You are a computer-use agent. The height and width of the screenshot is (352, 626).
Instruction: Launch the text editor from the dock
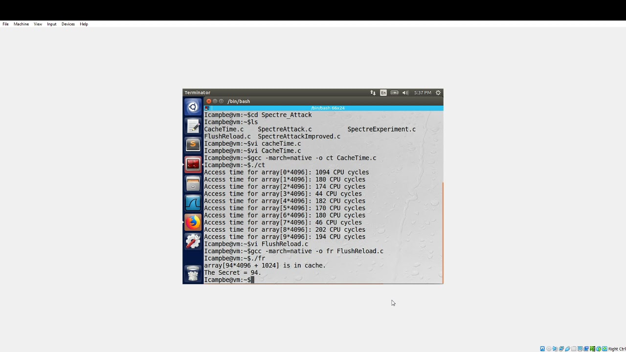pos(193,126)
